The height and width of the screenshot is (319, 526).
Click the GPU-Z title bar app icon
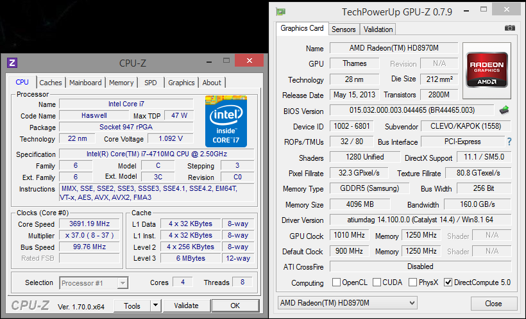point(281,12)
